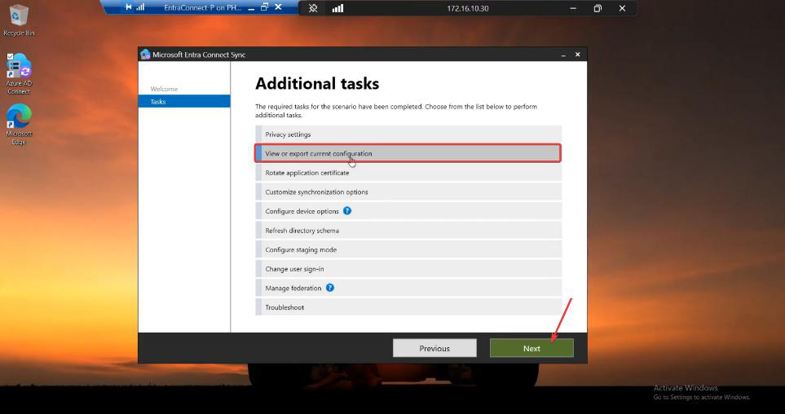Click the help icon beside Manage federation
The width and height of the screenshot is (785, 414).
tap(330, 288)
